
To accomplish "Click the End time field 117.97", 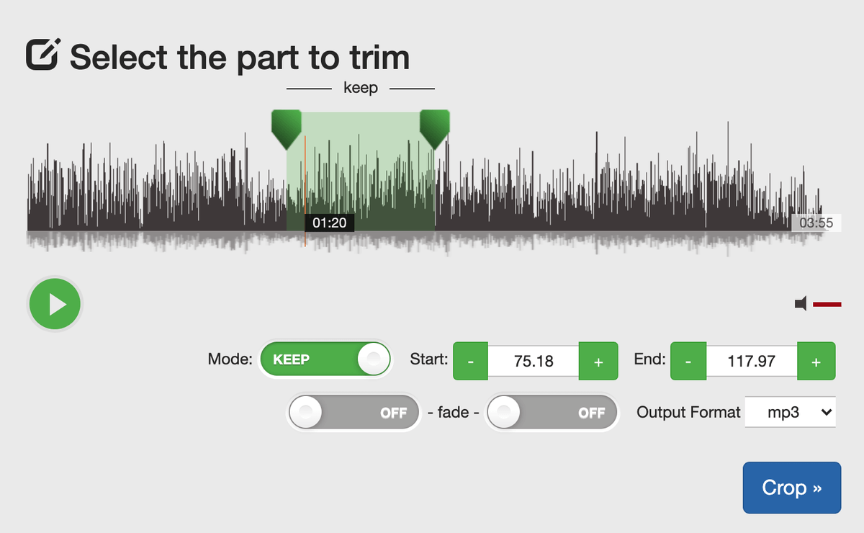I will (751, 361).
